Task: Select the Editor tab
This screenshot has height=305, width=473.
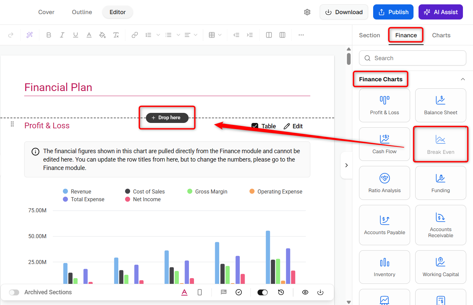Action: 118,12
